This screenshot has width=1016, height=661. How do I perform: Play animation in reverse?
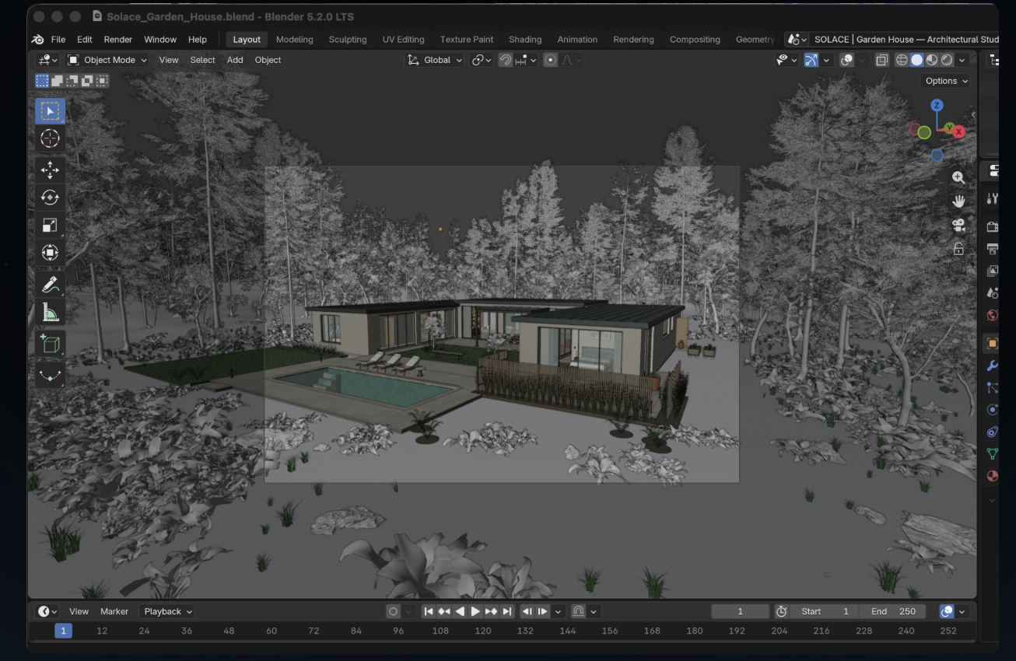(460, 611)
